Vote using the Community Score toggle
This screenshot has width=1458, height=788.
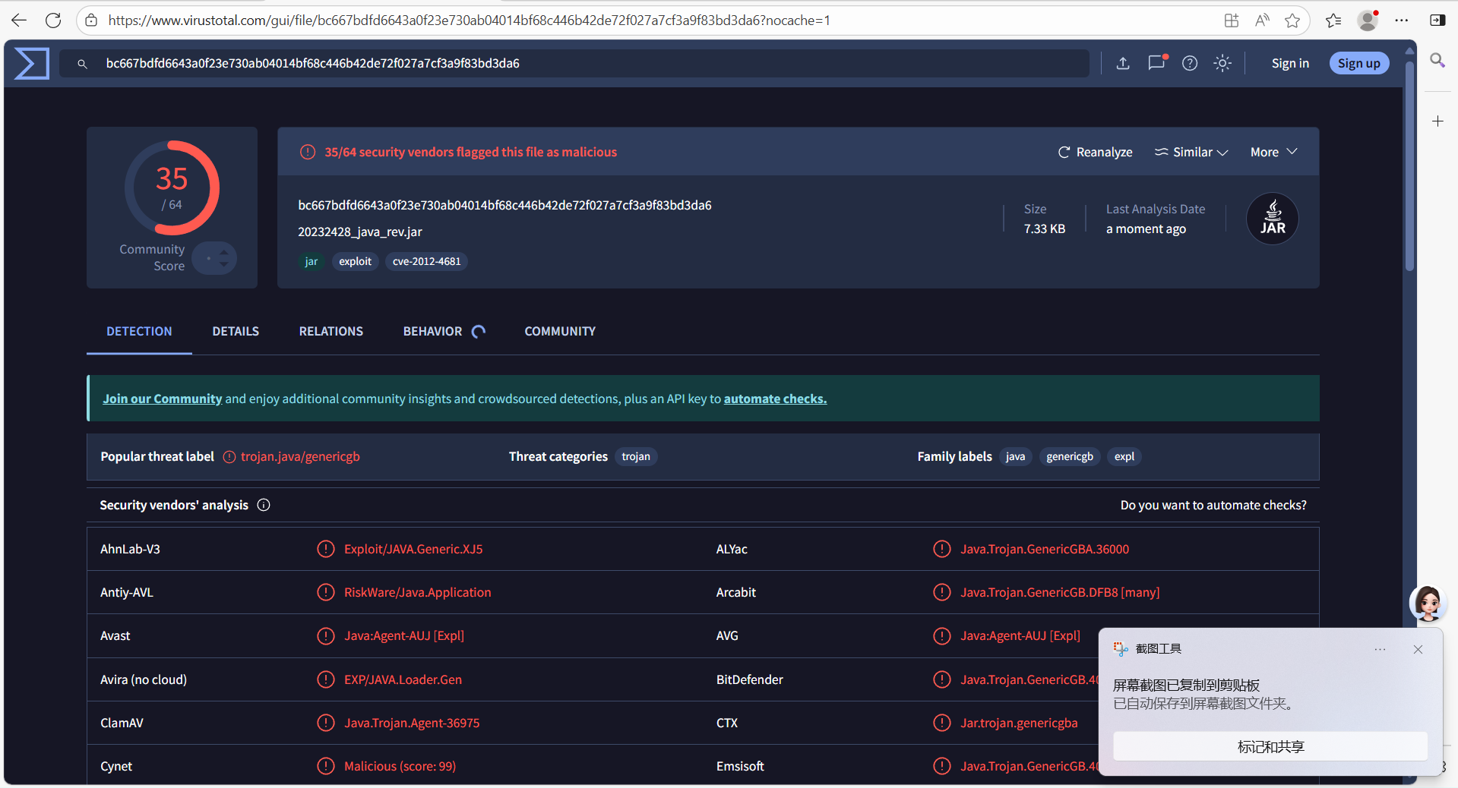pos(214,258)
